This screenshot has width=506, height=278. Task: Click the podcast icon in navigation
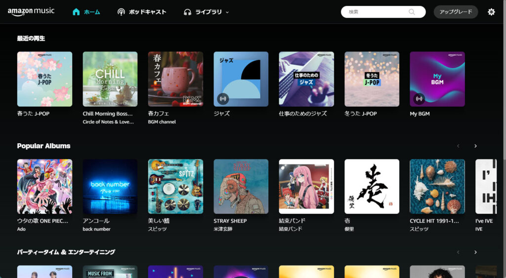point(121,12)
